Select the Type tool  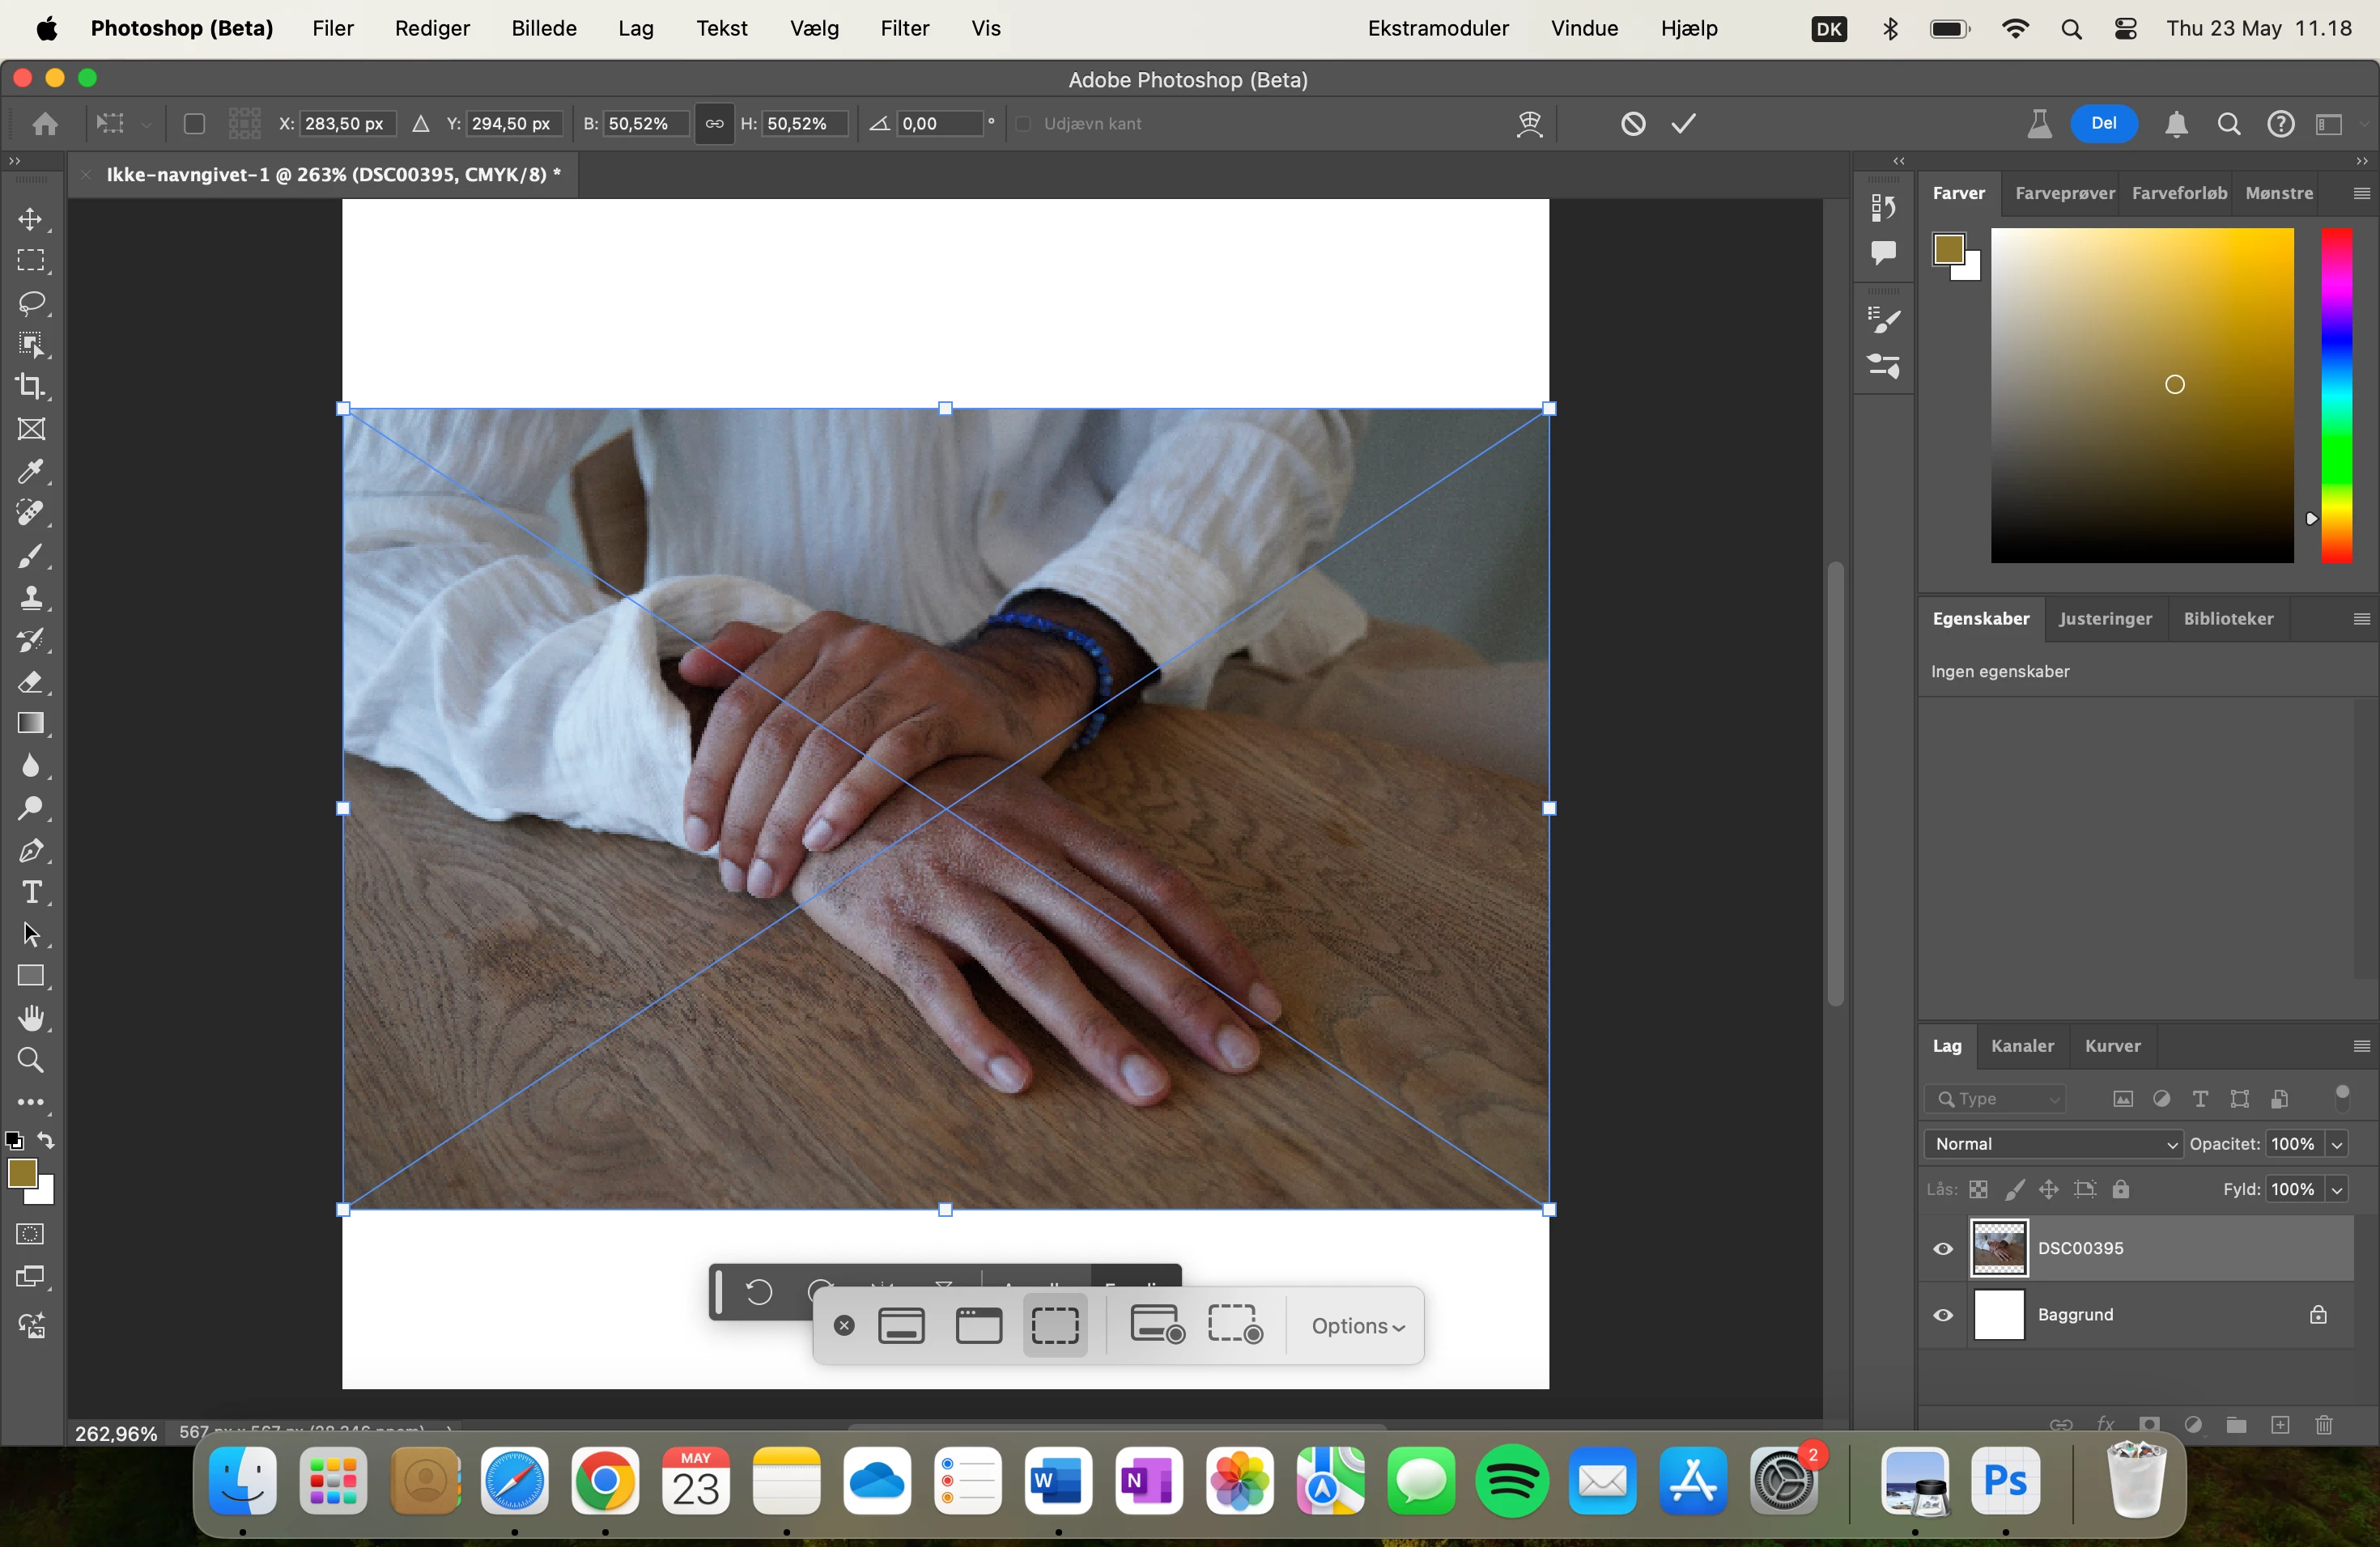pyautogui.click(x=31, y=892)
